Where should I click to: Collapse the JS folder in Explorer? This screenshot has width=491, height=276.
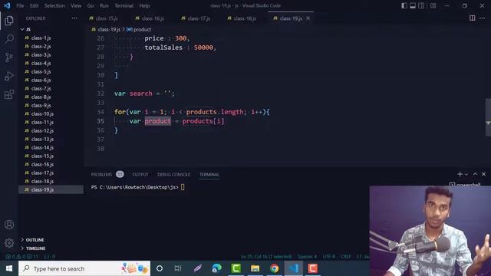(22, 29)
